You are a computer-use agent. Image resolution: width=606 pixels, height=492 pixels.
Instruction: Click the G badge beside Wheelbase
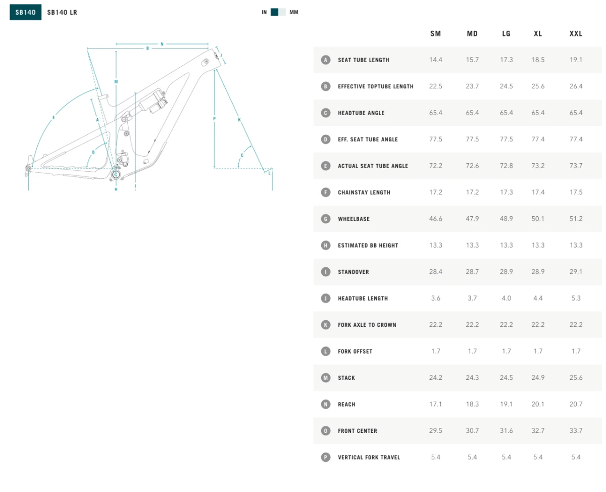click(x=326, y=219)
